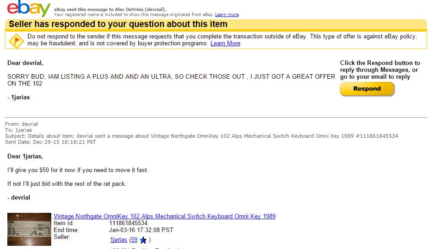433x249 pixels.
Task: Click the item ID number 111861845534
Action: click(x=128, y=223)
